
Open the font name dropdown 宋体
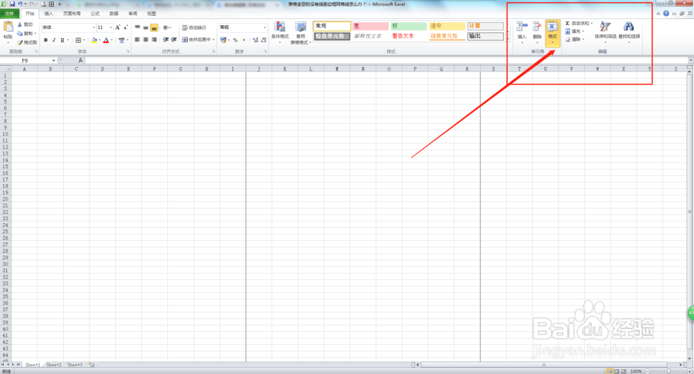94,28
